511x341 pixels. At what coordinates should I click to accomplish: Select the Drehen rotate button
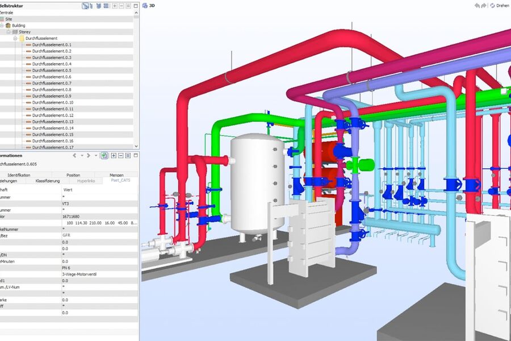coord(500,6)
